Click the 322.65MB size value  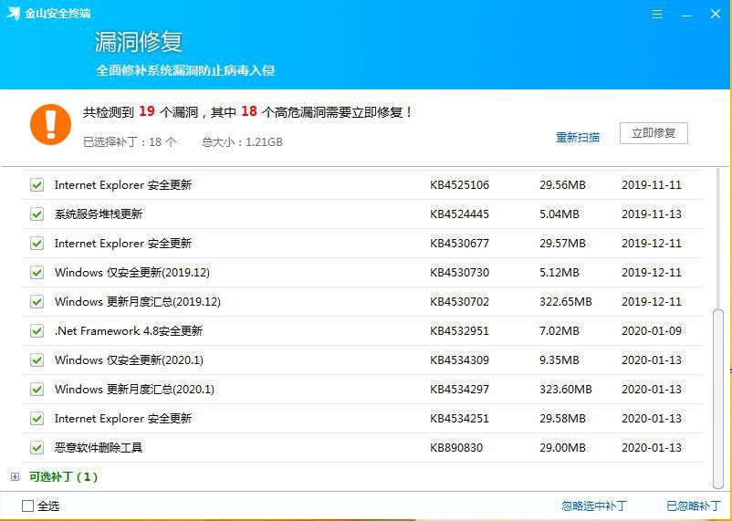[x=565, y=302]
